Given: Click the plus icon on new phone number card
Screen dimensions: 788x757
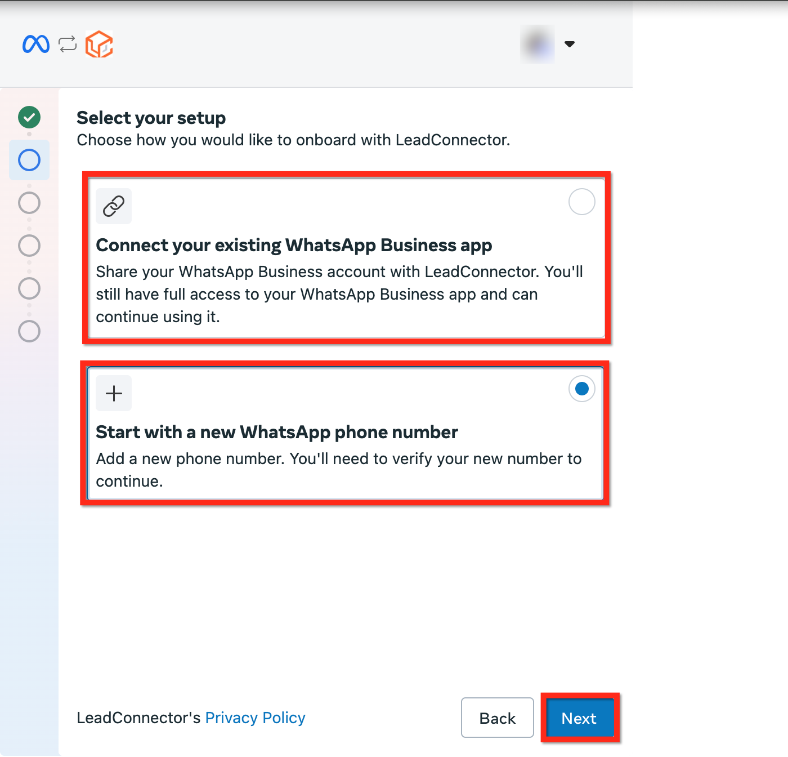Looking at the screenshot, I should click(x=114, y=393).
